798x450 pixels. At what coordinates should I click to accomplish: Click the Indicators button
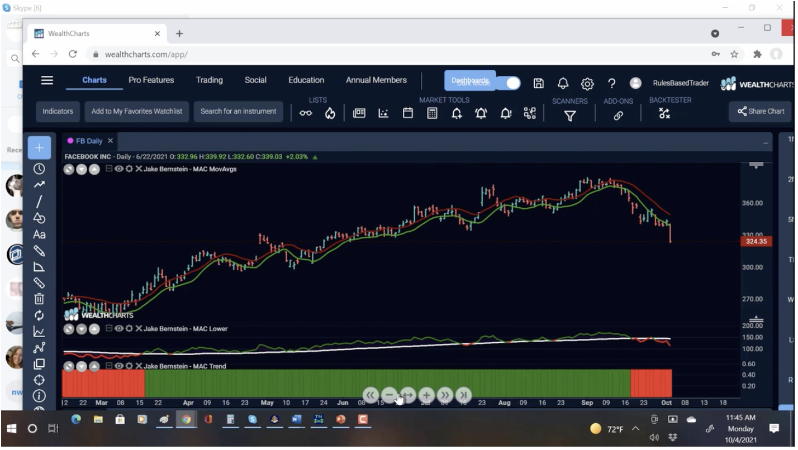(58, 111)
